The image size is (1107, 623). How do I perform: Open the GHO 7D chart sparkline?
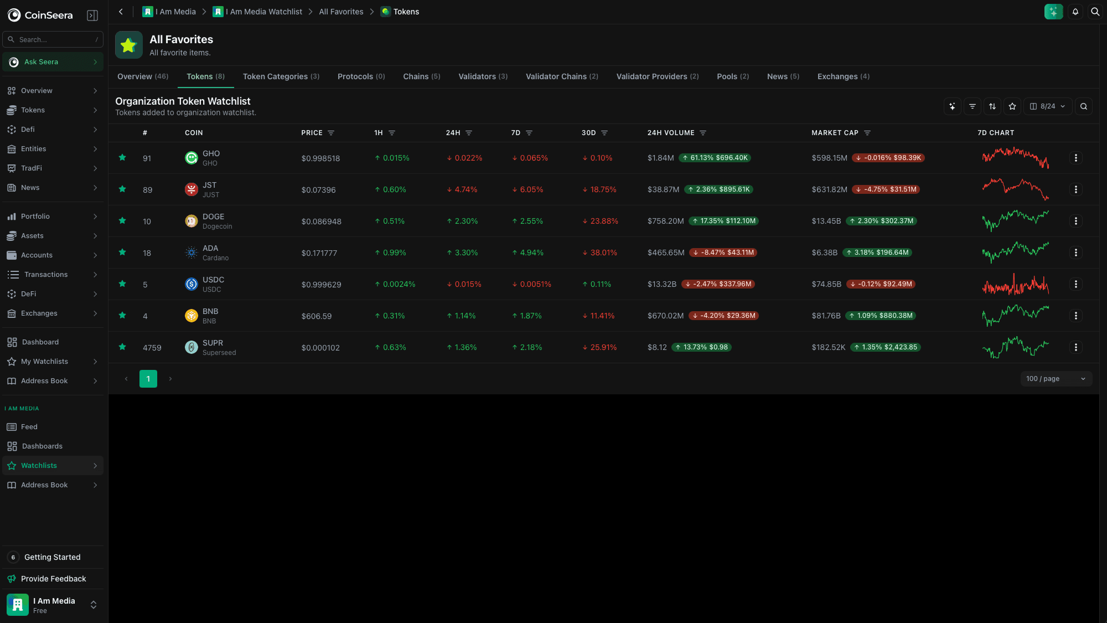1015,158
